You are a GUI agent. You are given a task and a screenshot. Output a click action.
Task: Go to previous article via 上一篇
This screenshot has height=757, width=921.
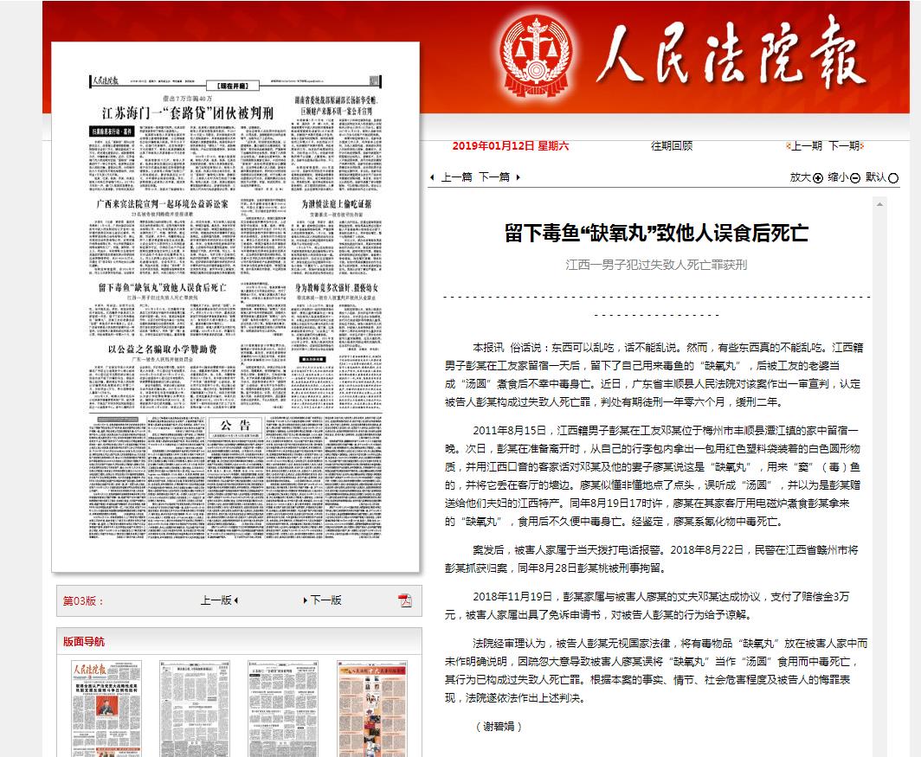pos(456,177)
